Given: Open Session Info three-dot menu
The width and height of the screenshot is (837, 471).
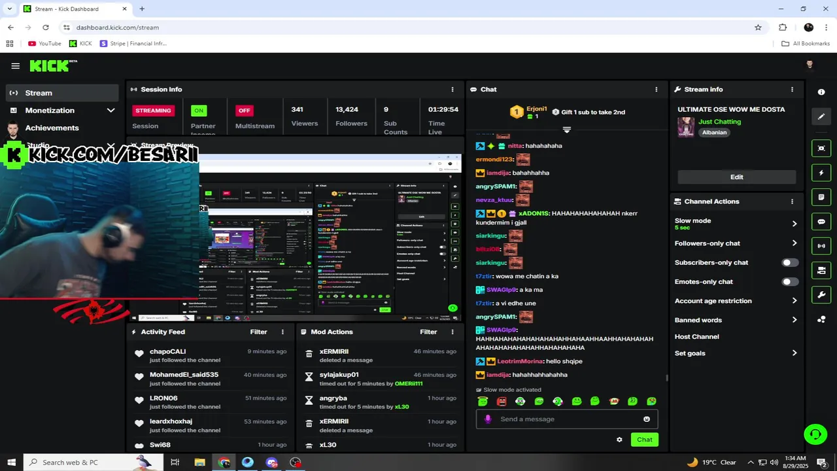Looking at the screenshot, I should point(453,90).
